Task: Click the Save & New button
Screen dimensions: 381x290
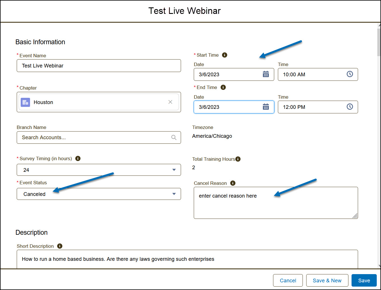Action: coord(327,280)
